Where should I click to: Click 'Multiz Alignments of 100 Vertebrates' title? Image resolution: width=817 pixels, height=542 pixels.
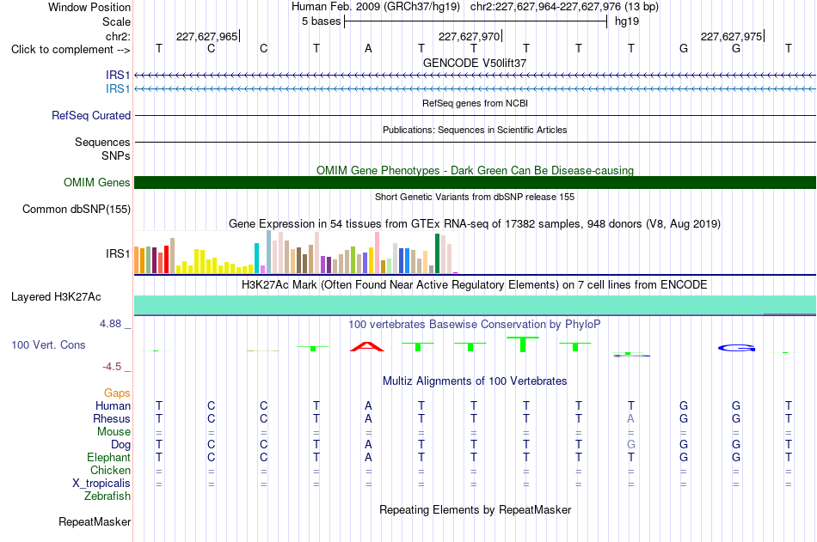pyautogui.click(x=475, y=381)
